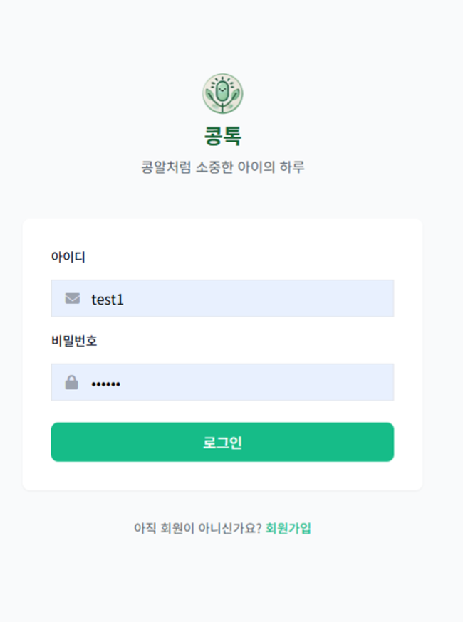
Task: Select the ID input containing test1
Action: (x=222, y=298)
